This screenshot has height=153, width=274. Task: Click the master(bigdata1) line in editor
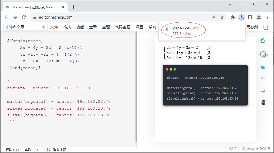point(59,101)
